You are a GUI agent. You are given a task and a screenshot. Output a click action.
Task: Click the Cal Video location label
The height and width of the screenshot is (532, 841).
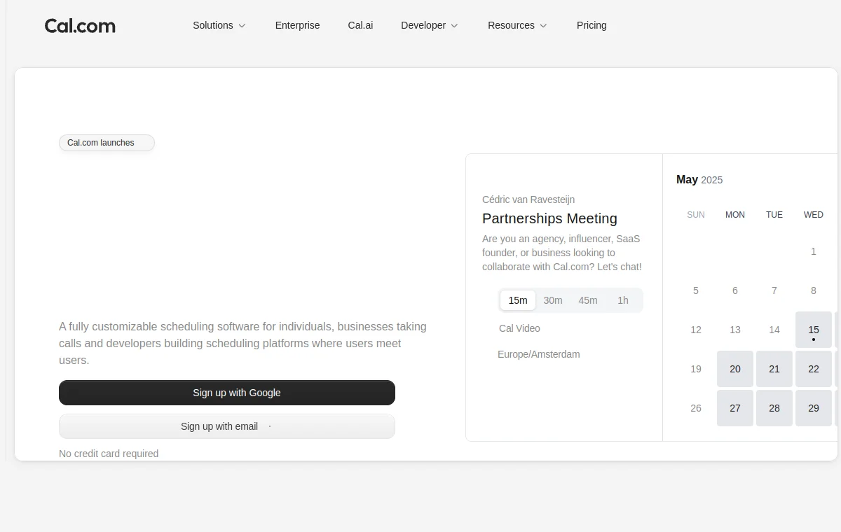pos(519,328)
